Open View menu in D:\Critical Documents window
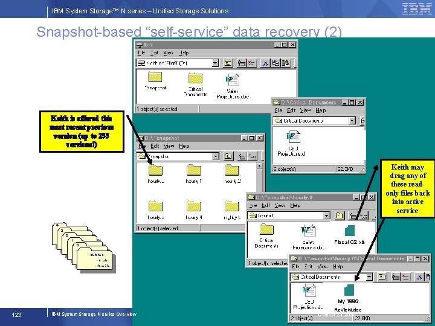 (x=305, y=110)
